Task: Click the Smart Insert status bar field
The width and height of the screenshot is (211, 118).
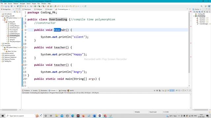Action: pyautogui.click(x=153, y=112)
